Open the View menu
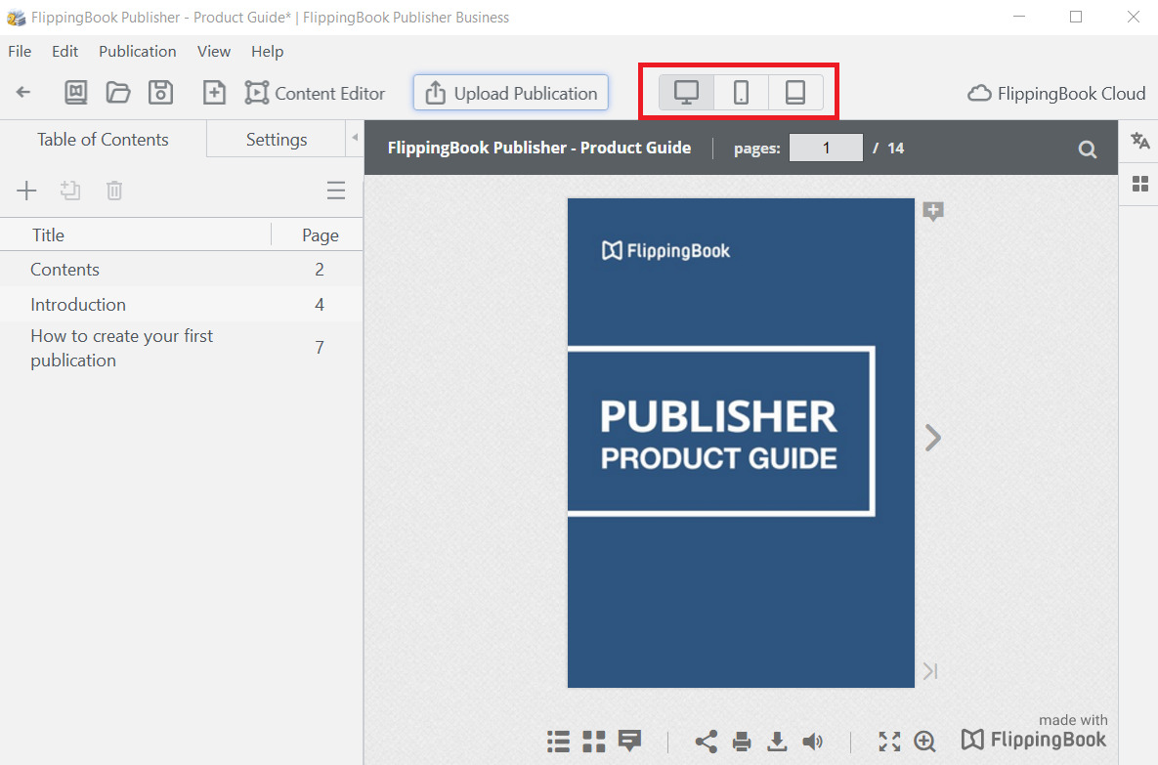The width and height of the screenshot is (1158, 765). (x=213, y=52)
